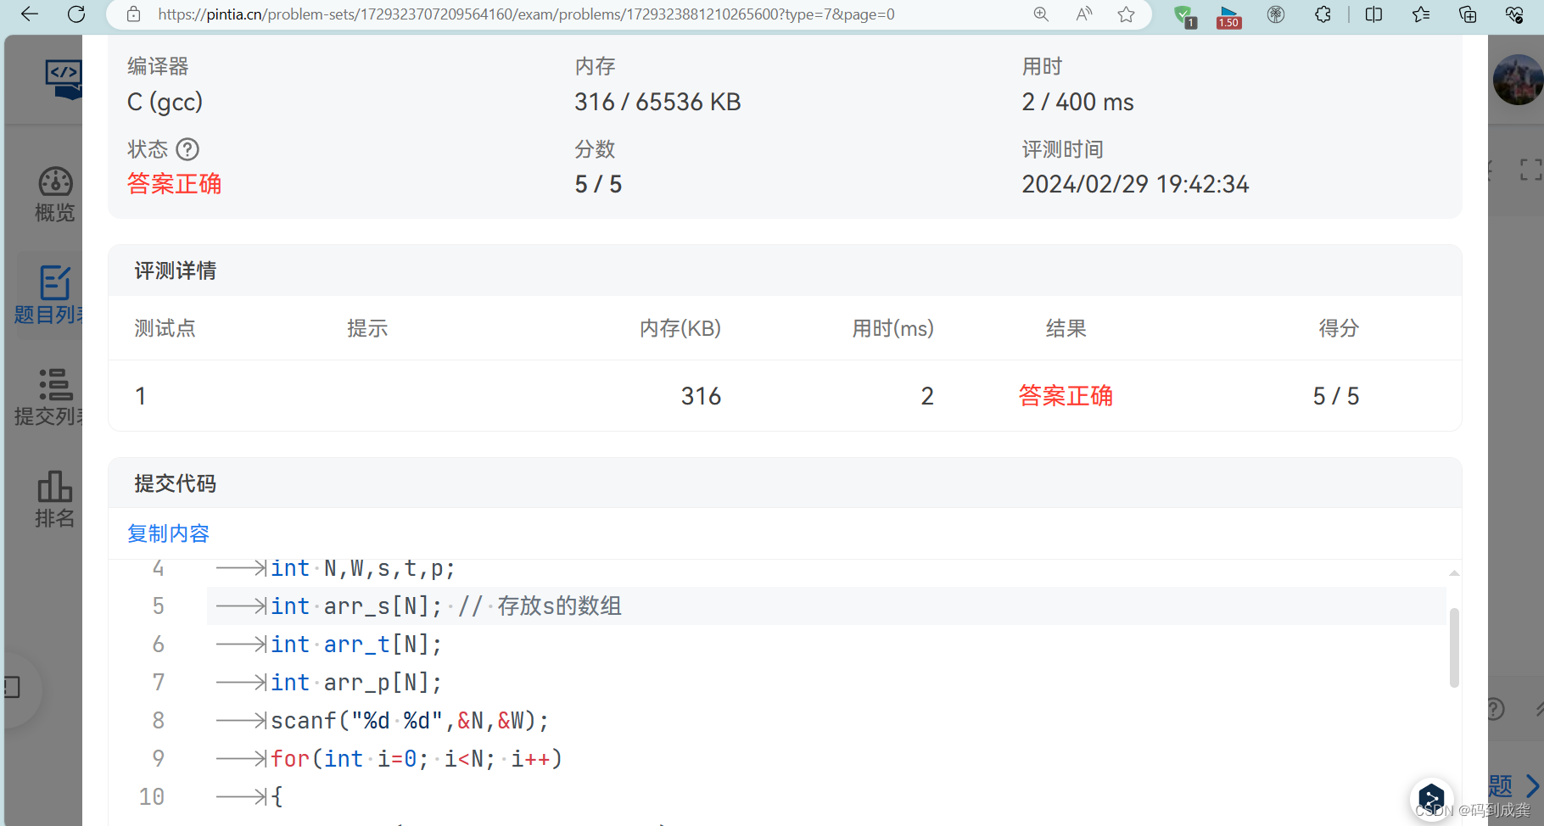View site info via the address bar lock icon
1544x826 pixels.
pos(133,14)
